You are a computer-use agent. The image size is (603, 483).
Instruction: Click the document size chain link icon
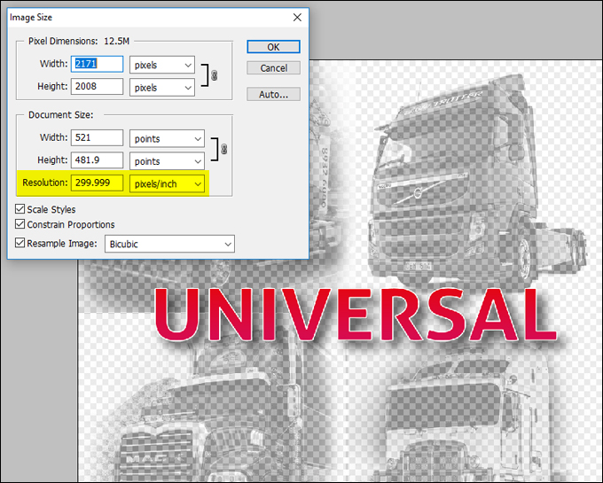[x=223, y=149]
